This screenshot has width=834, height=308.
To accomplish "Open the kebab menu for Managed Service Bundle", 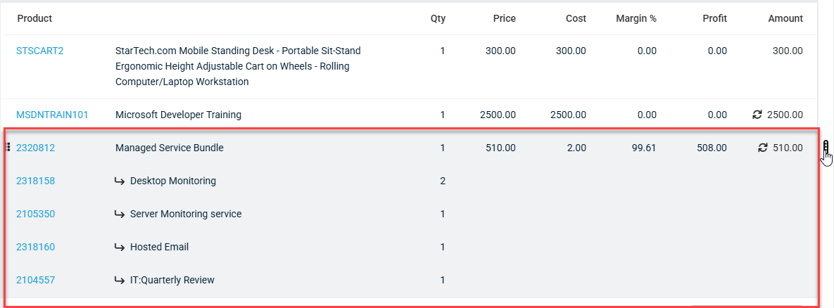I will pos(826,148).
